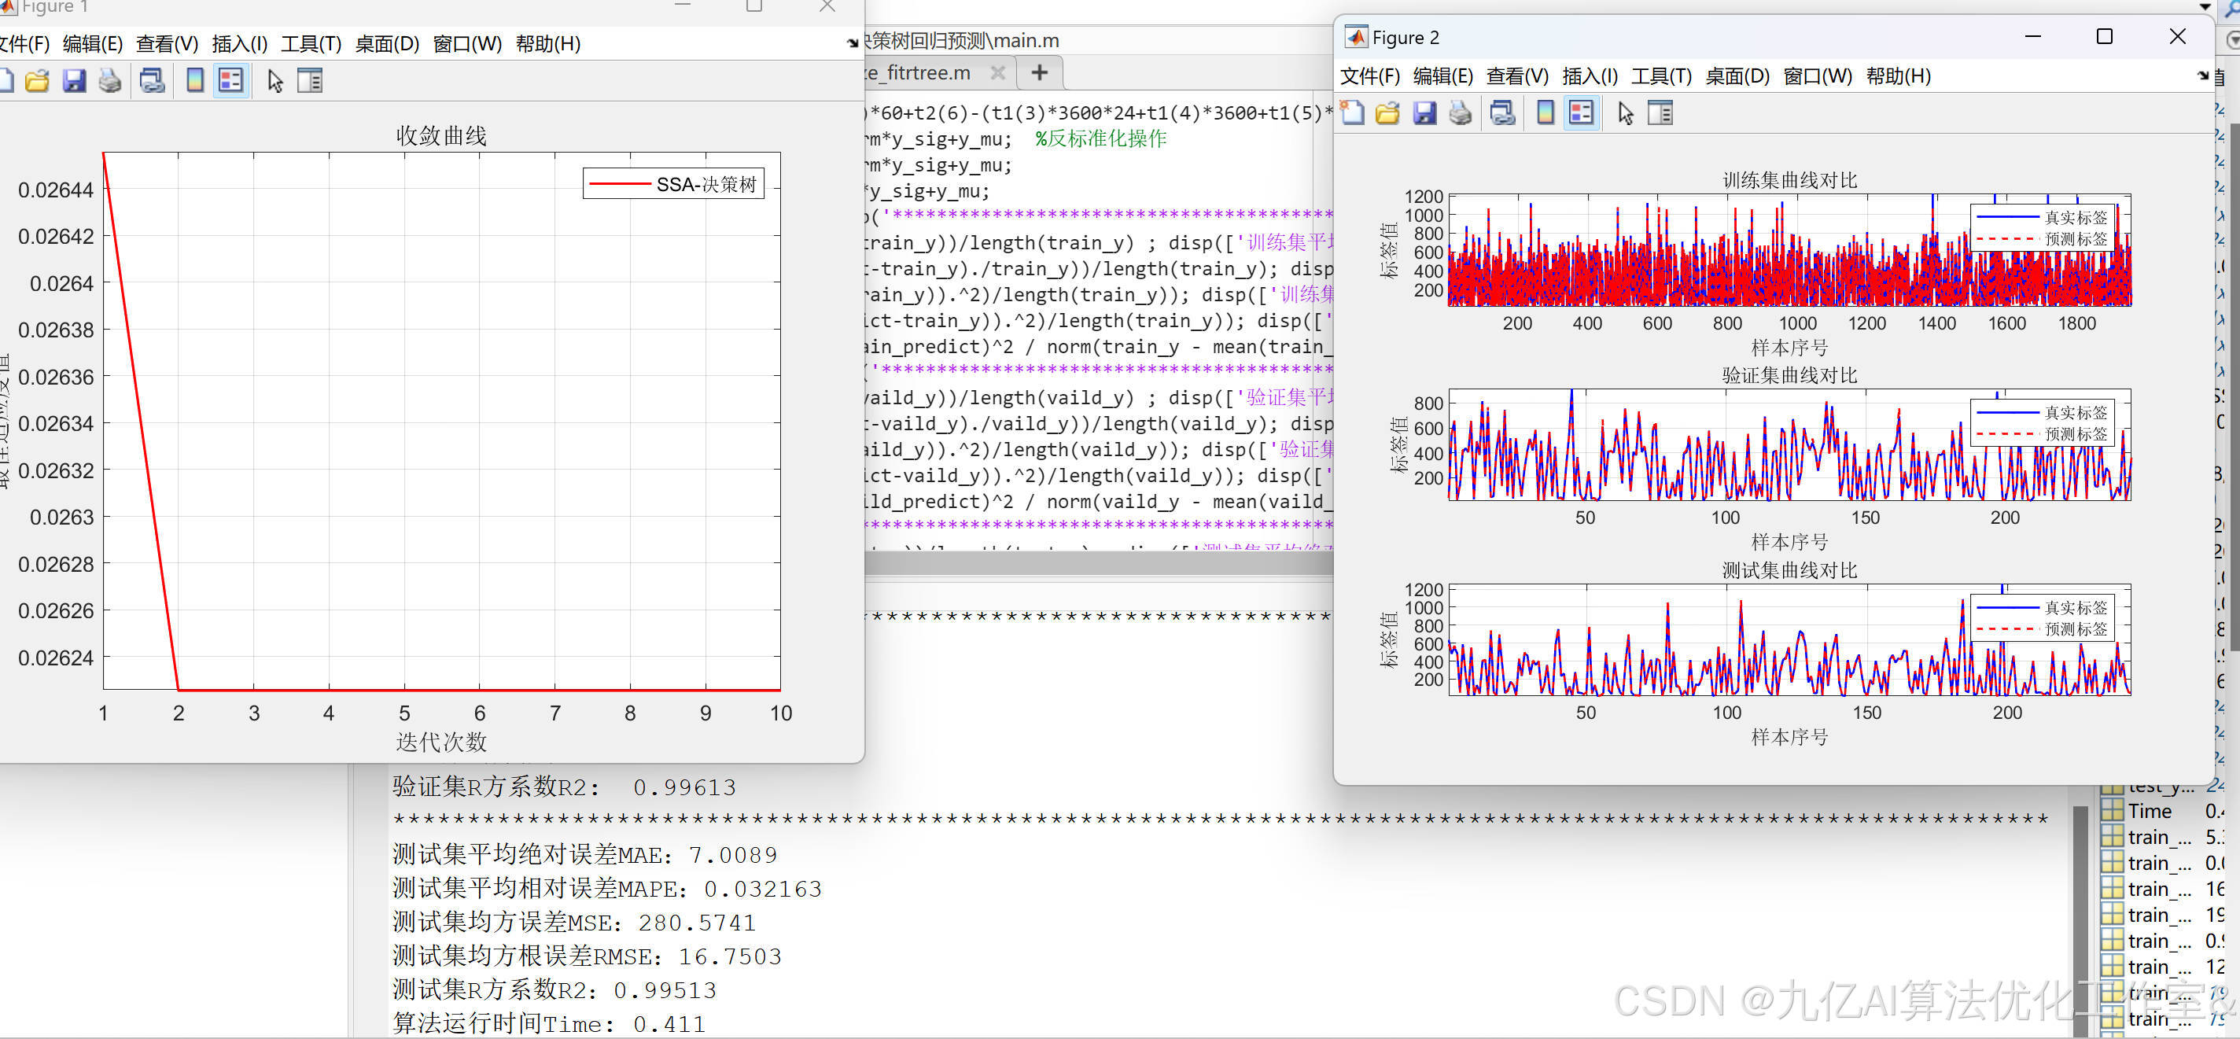Viewport: 2240px width, 1039px height.
Task: Select Edit Plot arrow in Figure 2
Action: pos(1625,113)
